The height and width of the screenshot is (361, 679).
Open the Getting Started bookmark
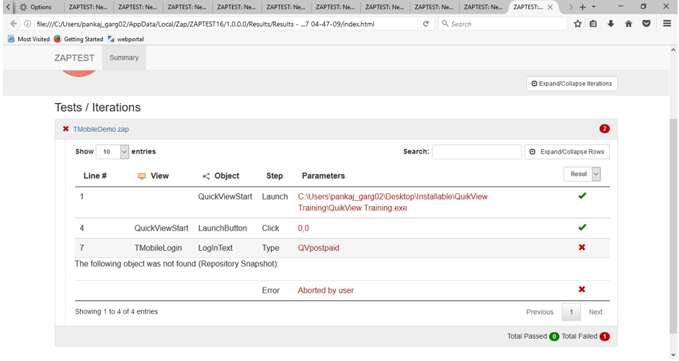point(79,39)
